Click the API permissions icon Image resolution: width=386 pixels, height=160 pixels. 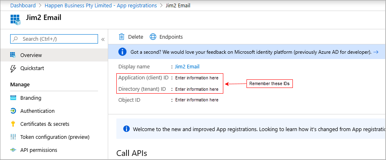13,150
